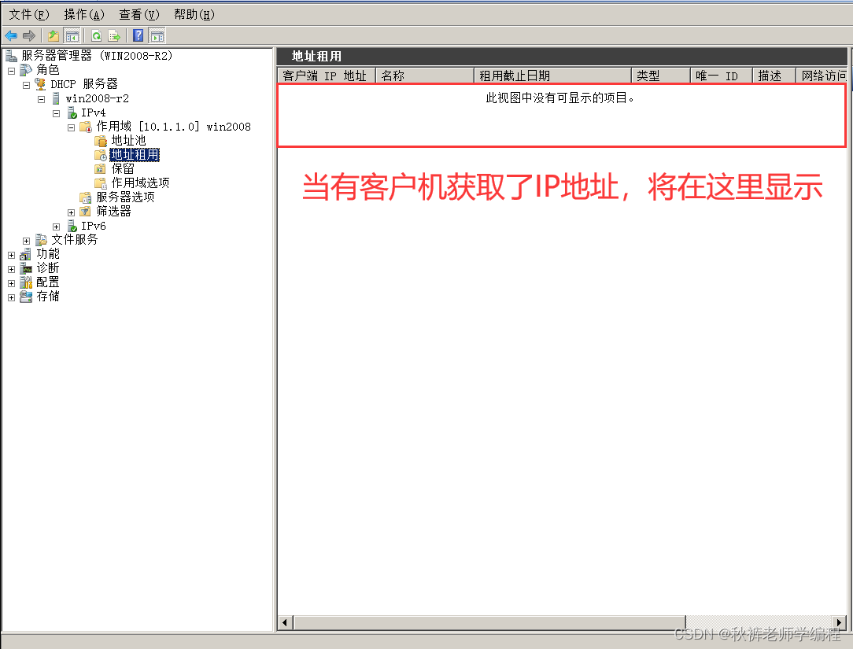Sort by 租用截止日期 column header
The image size is (853, 649).
[552, 76]
